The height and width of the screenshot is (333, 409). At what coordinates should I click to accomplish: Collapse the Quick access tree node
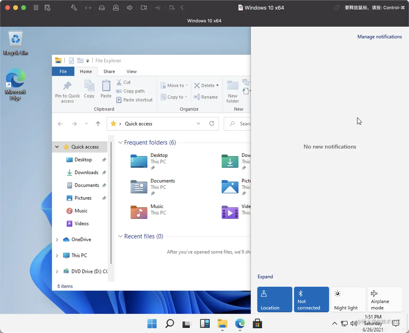pyautogui.click(x=57, y=147)
